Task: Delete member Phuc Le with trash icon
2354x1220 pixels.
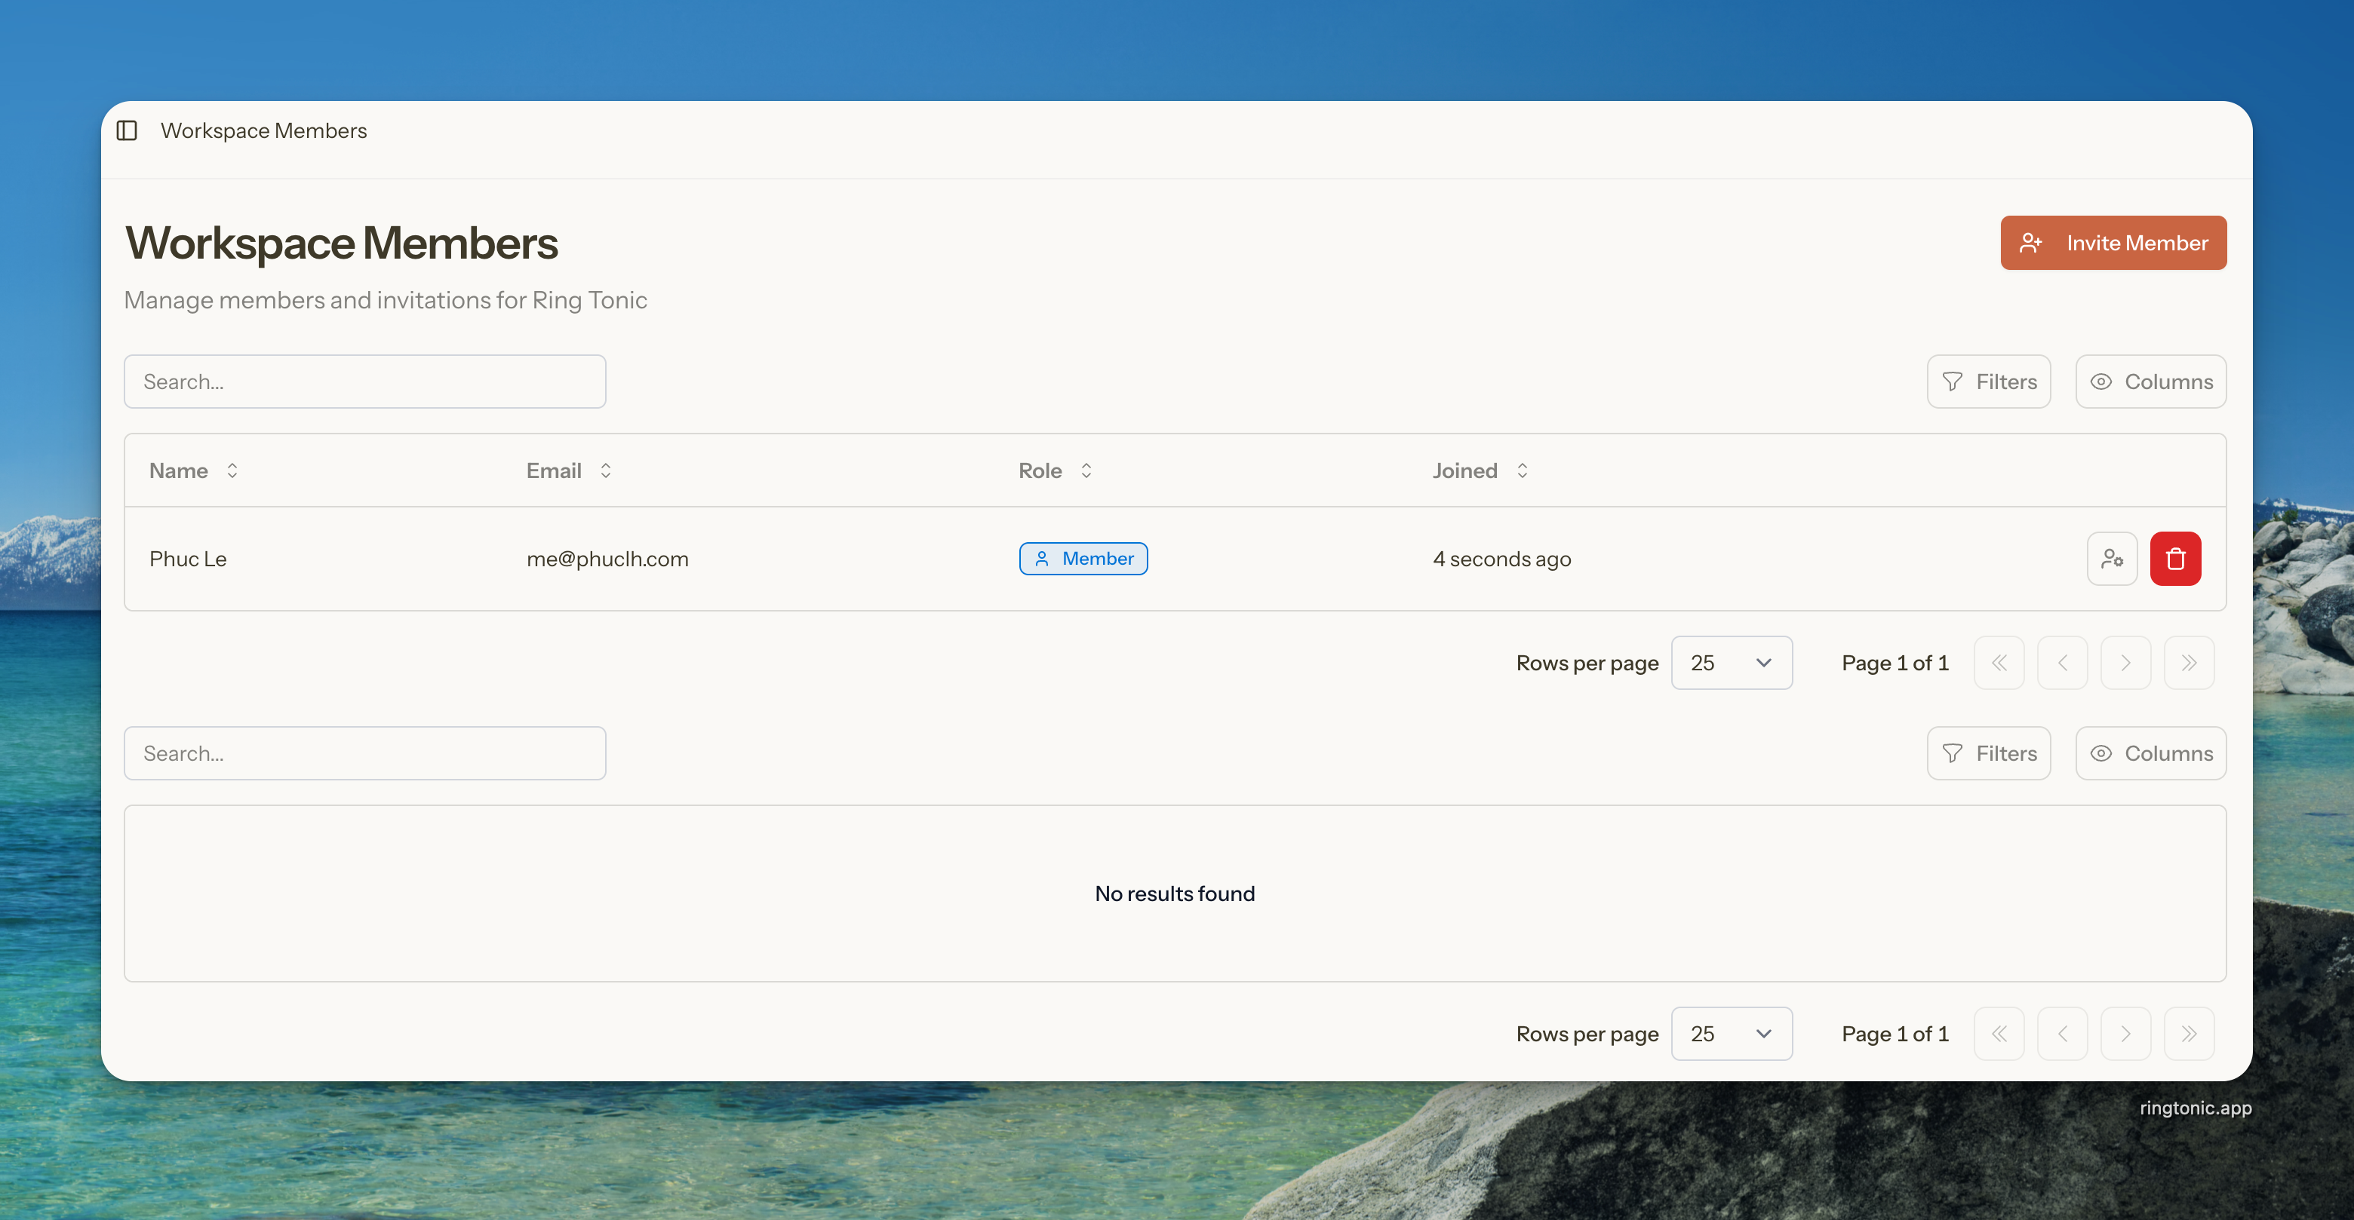Action: pos(2175,559)
